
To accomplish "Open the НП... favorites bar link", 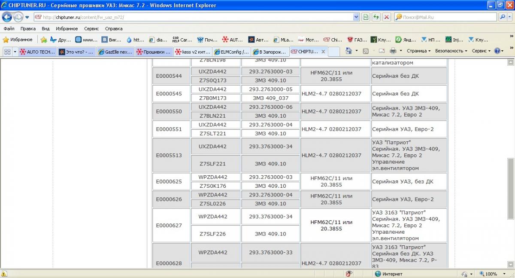I will pyautogui.click(x=431, y=40).
